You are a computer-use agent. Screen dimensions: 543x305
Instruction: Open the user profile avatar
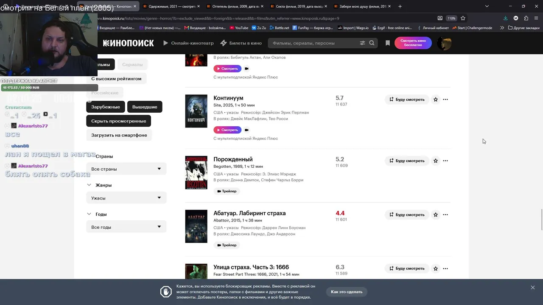click(444, 43)
